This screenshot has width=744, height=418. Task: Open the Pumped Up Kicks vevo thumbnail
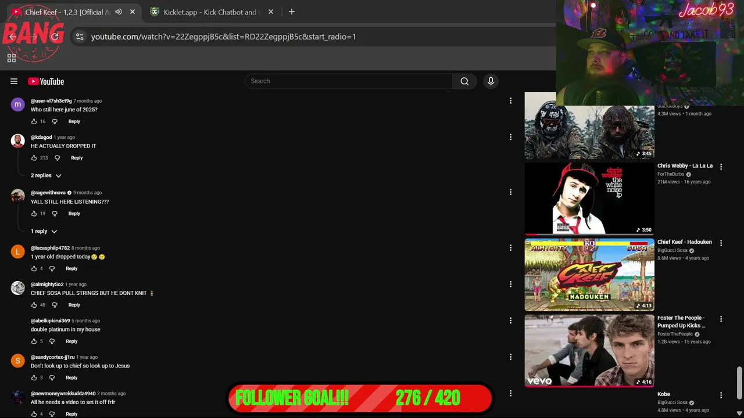click(589, 351)
